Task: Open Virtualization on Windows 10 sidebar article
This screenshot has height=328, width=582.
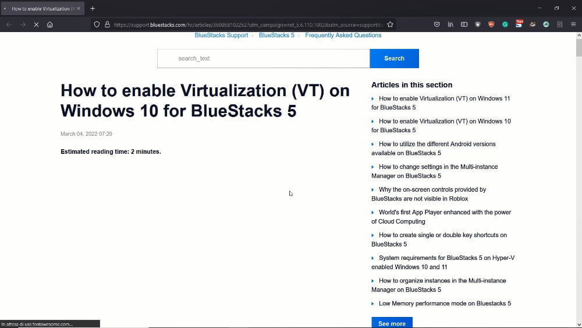Action: coord(441,126)
